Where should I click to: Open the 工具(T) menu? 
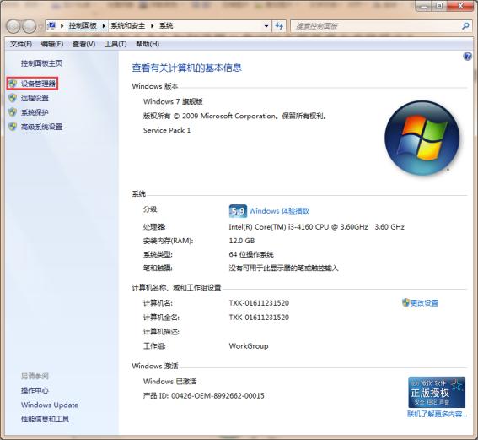point(115,44)
